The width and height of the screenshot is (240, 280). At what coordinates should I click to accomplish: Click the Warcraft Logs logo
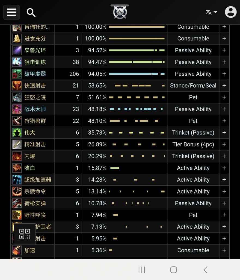click(120, 12)
